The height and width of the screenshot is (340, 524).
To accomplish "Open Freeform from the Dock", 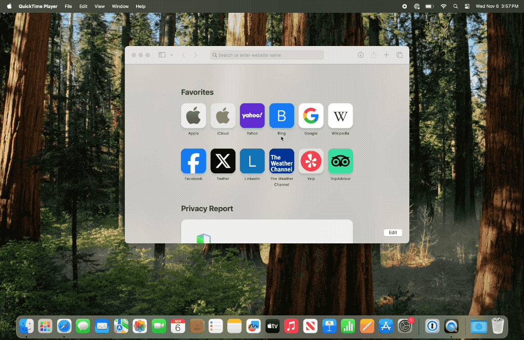I will click(253, 326).
